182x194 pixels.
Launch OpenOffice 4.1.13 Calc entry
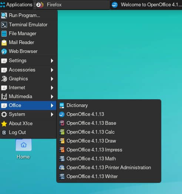tap(109, 132)
